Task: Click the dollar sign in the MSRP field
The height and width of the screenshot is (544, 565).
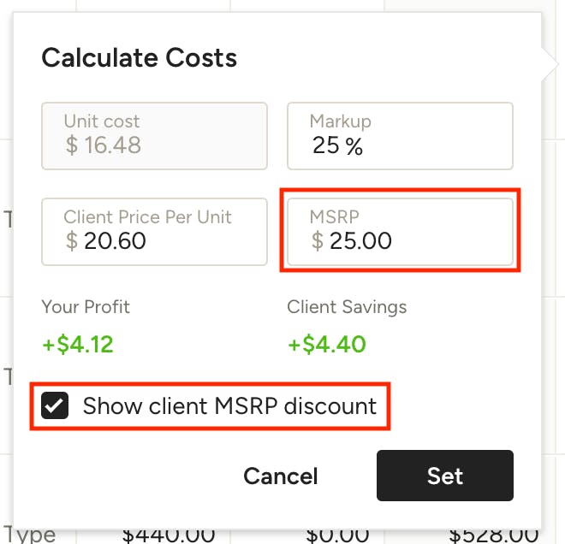Action: 318,240
